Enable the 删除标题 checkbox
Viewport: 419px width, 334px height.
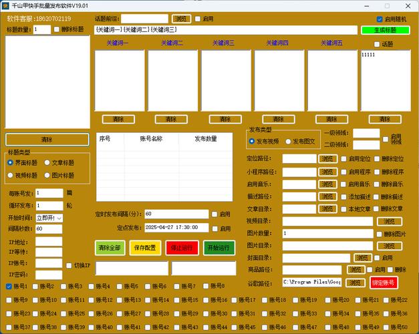click(56, 29)
